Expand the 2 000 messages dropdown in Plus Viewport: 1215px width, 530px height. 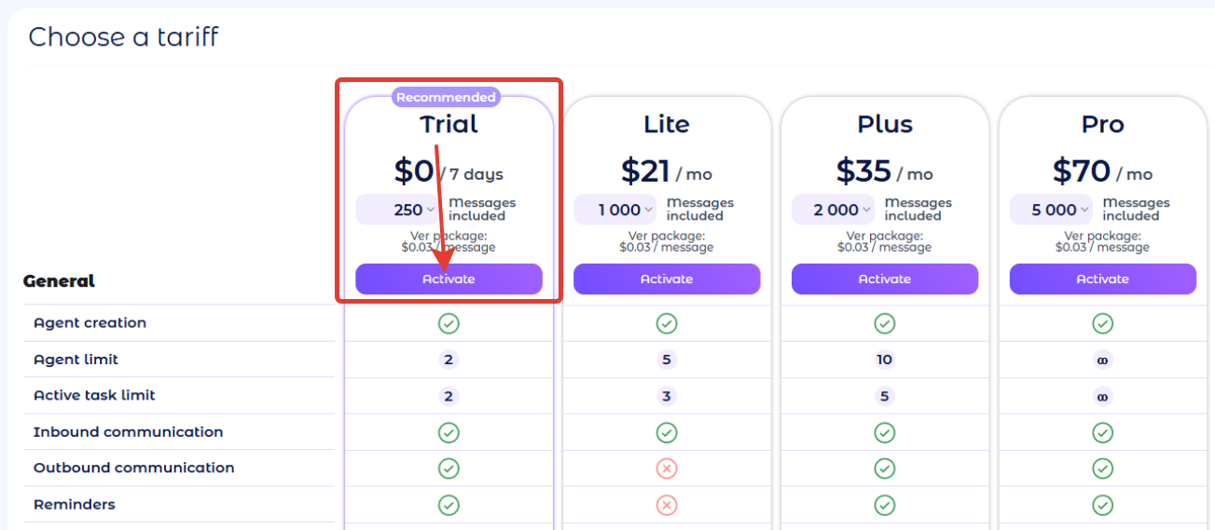click(833, 210)
